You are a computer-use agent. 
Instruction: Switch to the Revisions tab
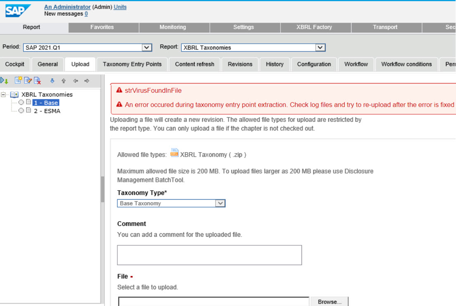tap(240, 64)
